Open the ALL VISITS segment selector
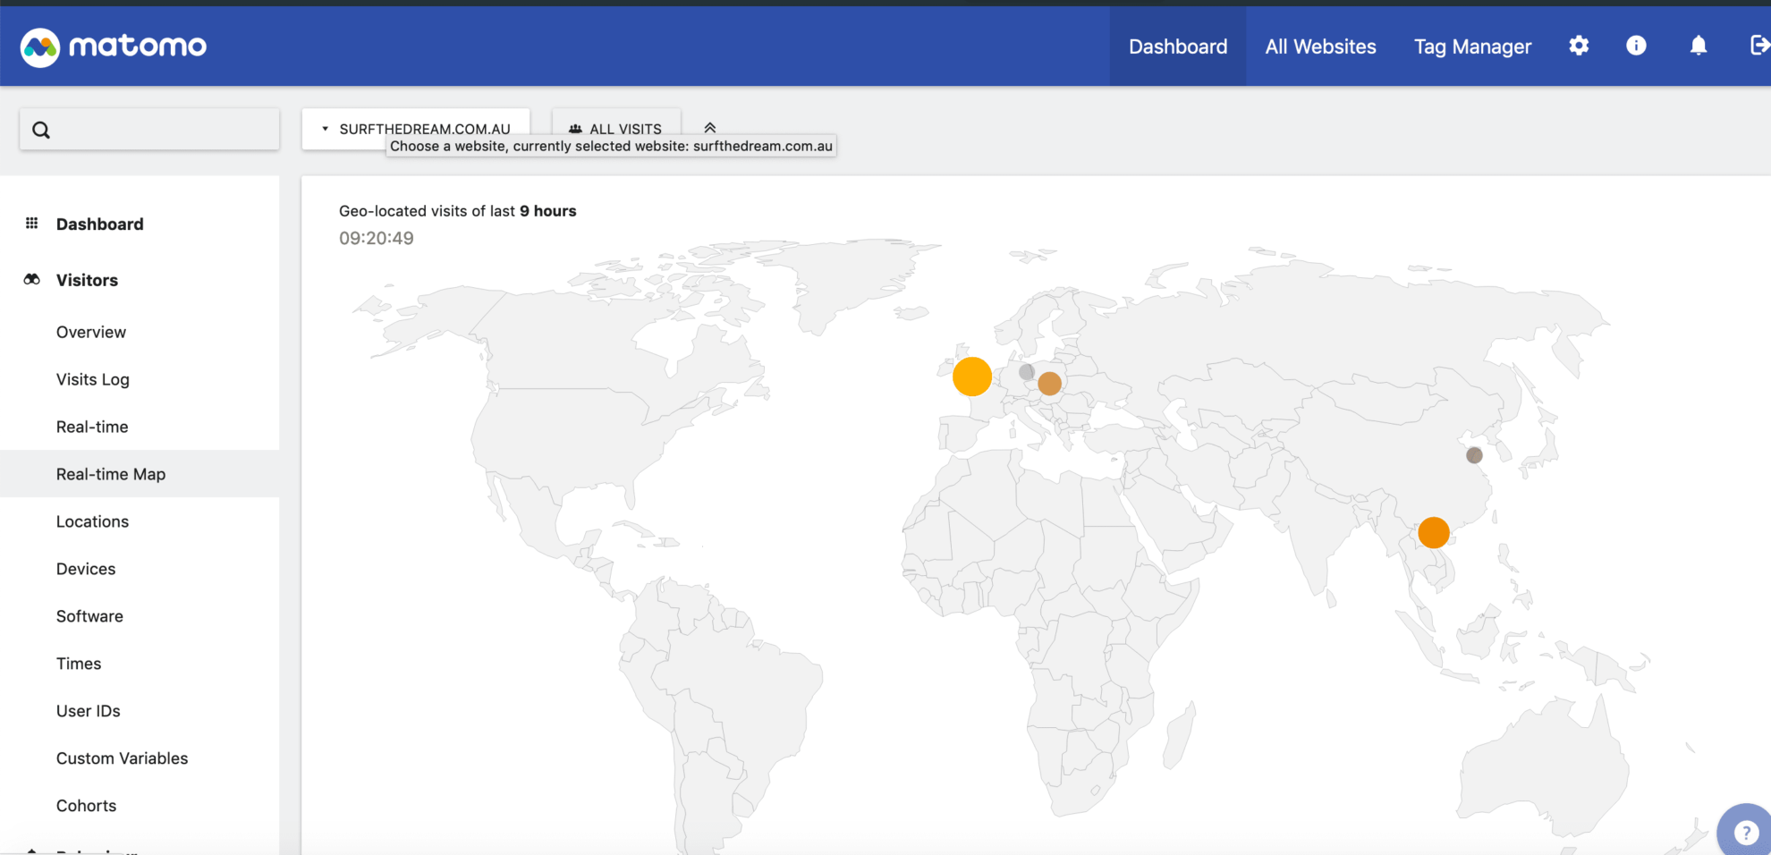1771x855 pixels. point(626,128)
